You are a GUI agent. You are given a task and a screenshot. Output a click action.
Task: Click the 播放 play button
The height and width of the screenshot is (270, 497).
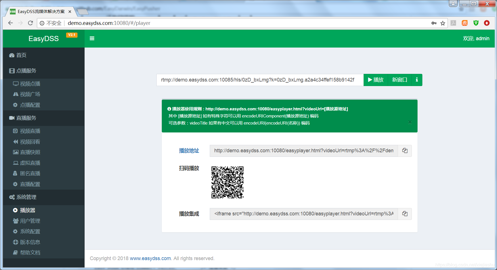pyautogui.click(x=376, y=80)
